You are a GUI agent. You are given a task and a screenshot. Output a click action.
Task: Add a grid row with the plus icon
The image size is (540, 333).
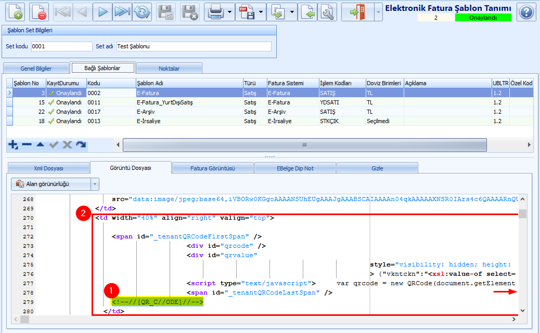(x=13, y=145)
